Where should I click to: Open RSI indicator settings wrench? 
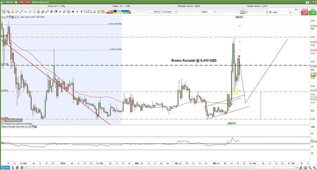point(30,127)
